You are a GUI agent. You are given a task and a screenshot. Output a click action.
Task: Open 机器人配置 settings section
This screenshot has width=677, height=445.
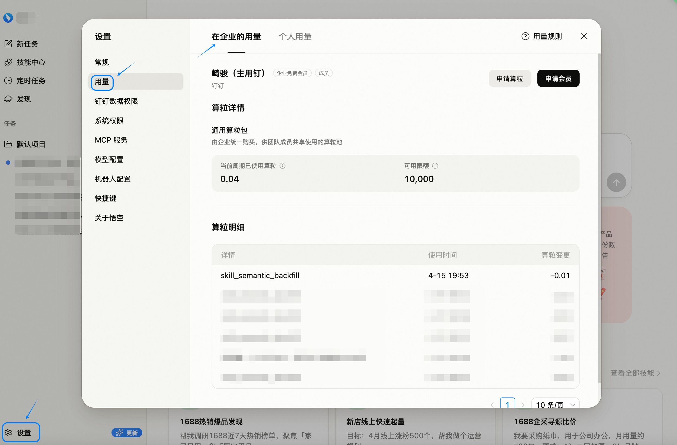tap(136, 179)
